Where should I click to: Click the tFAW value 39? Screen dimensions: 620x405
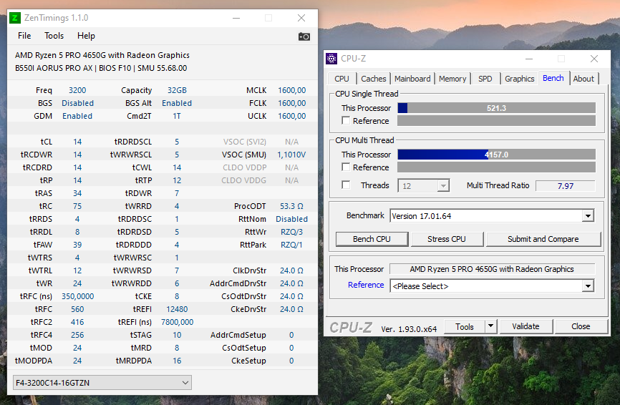[77, 245]
